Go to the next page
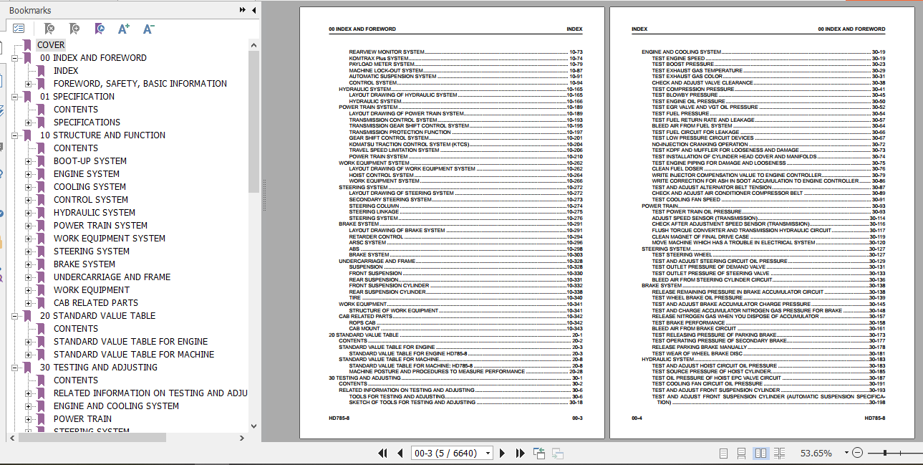923x465 pixels. tap(503, 453)
